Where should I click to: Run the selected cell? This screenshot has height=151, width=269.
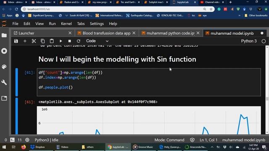pos(61,41)
